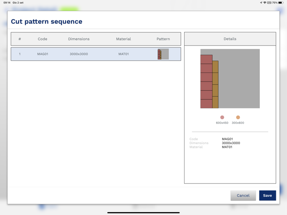The image size is (287, 215).
Task: Click the Material column header
Action: click(x=123, y=39)
